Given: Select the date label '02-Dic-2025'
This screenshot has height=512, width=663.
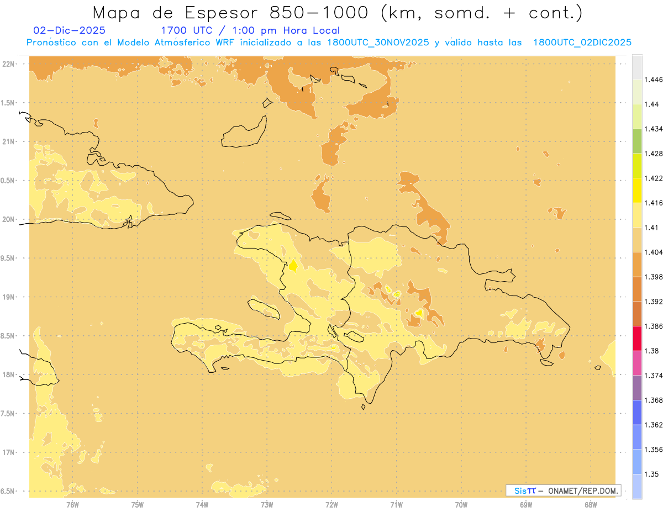Looking at the screenshot, I should pyautogui.click(x=70, y=30).
